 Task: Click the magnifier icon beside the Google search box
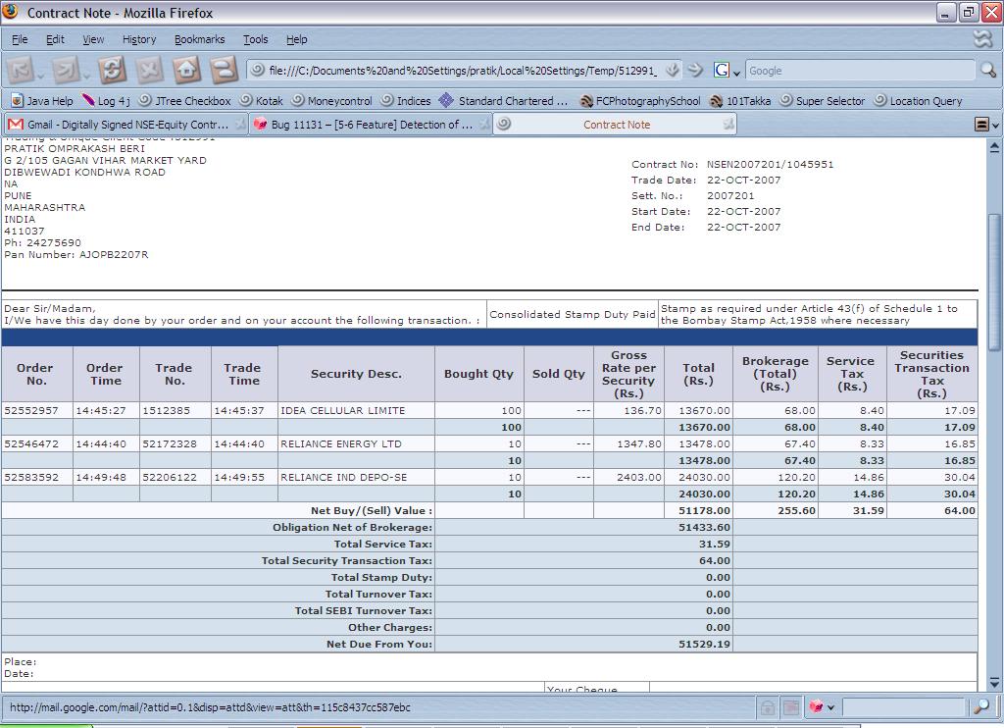click(x=988, y=71)
